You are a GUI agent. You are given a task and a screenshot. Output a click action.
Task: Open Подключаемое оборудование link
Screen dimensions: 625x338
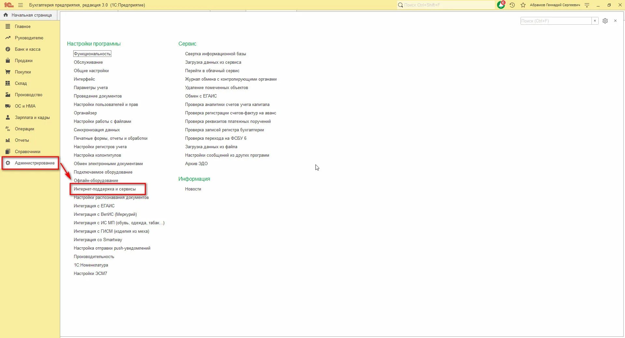103,172
